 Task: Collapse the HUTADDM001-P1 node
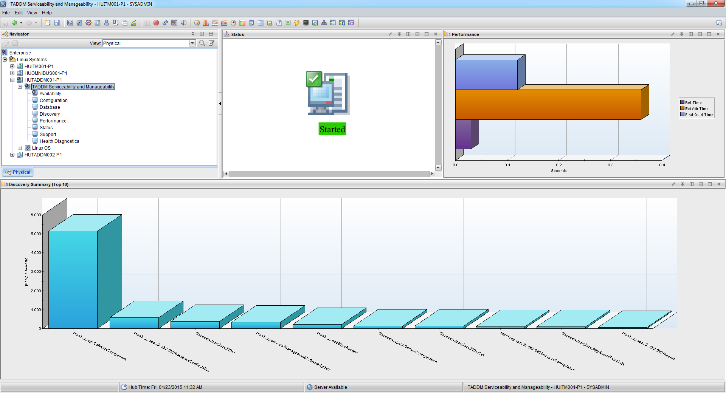coord(12,80)
